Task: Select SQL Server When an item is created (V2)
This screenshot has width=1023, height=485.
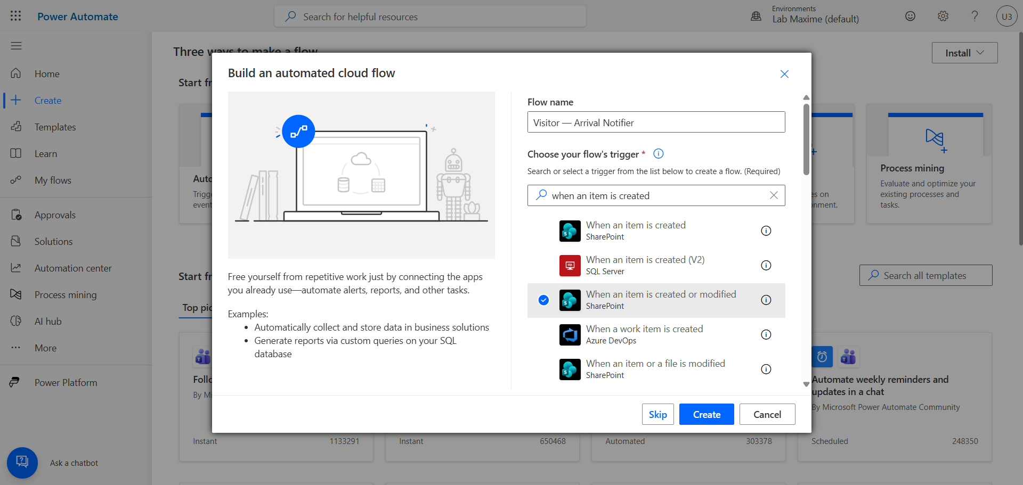Action: coord(656,266)
